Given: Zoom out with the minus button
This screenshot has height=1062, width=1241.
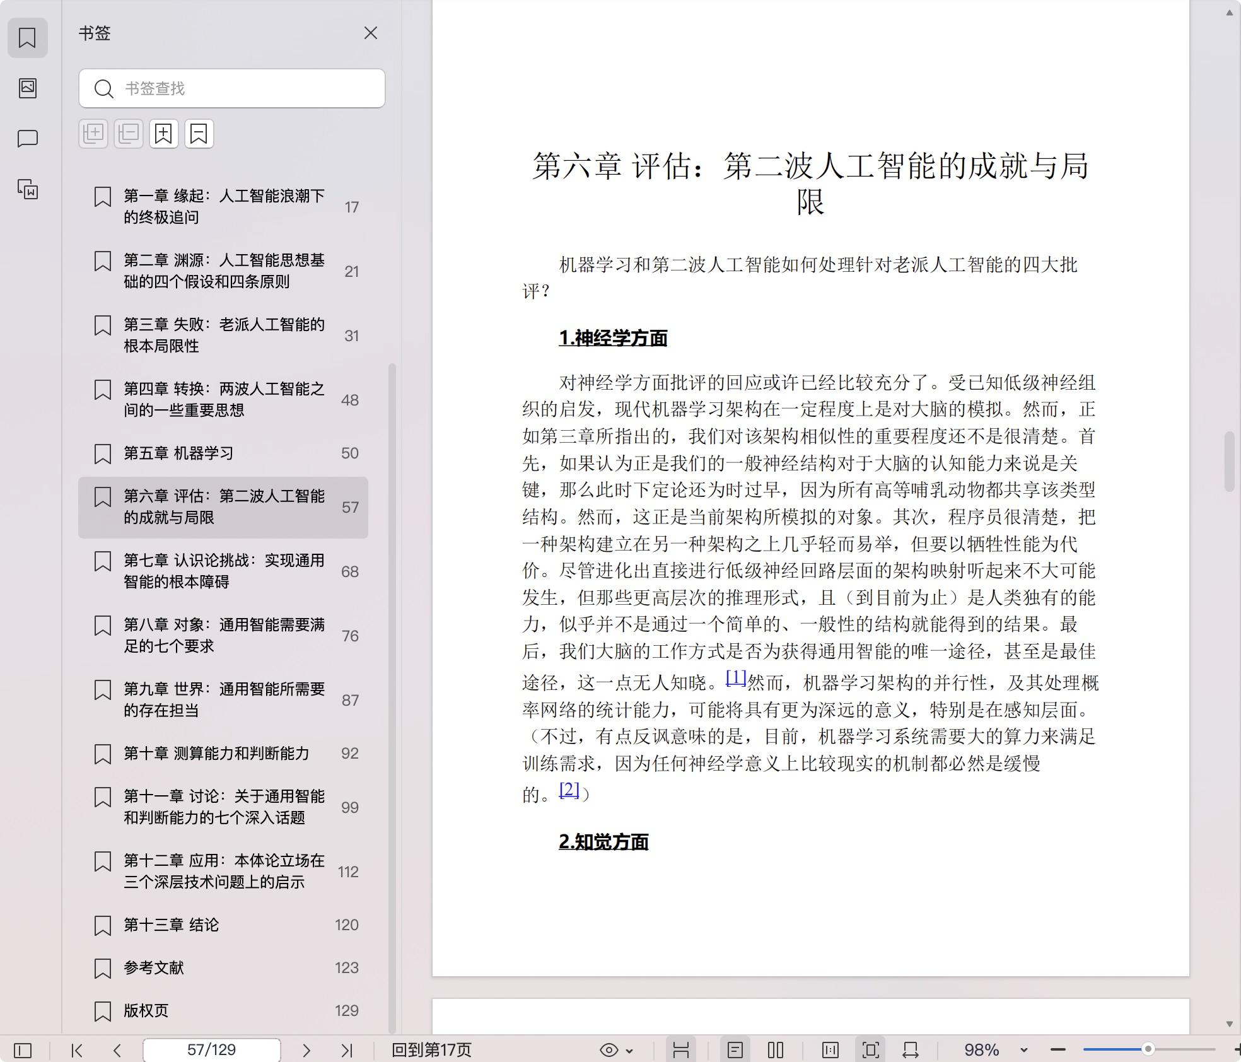Looking at the screenshot, I should click(x=1058, y=1050).
